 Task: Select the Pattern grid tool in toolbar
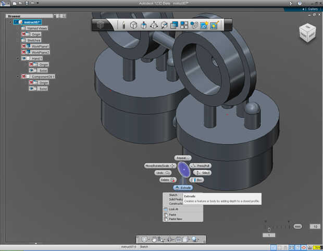click(x=184, y=25)
